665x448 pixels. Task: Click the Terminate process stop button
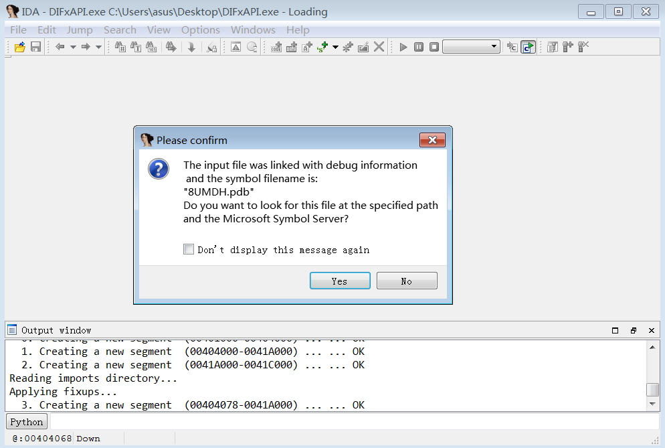click(434, 47)
